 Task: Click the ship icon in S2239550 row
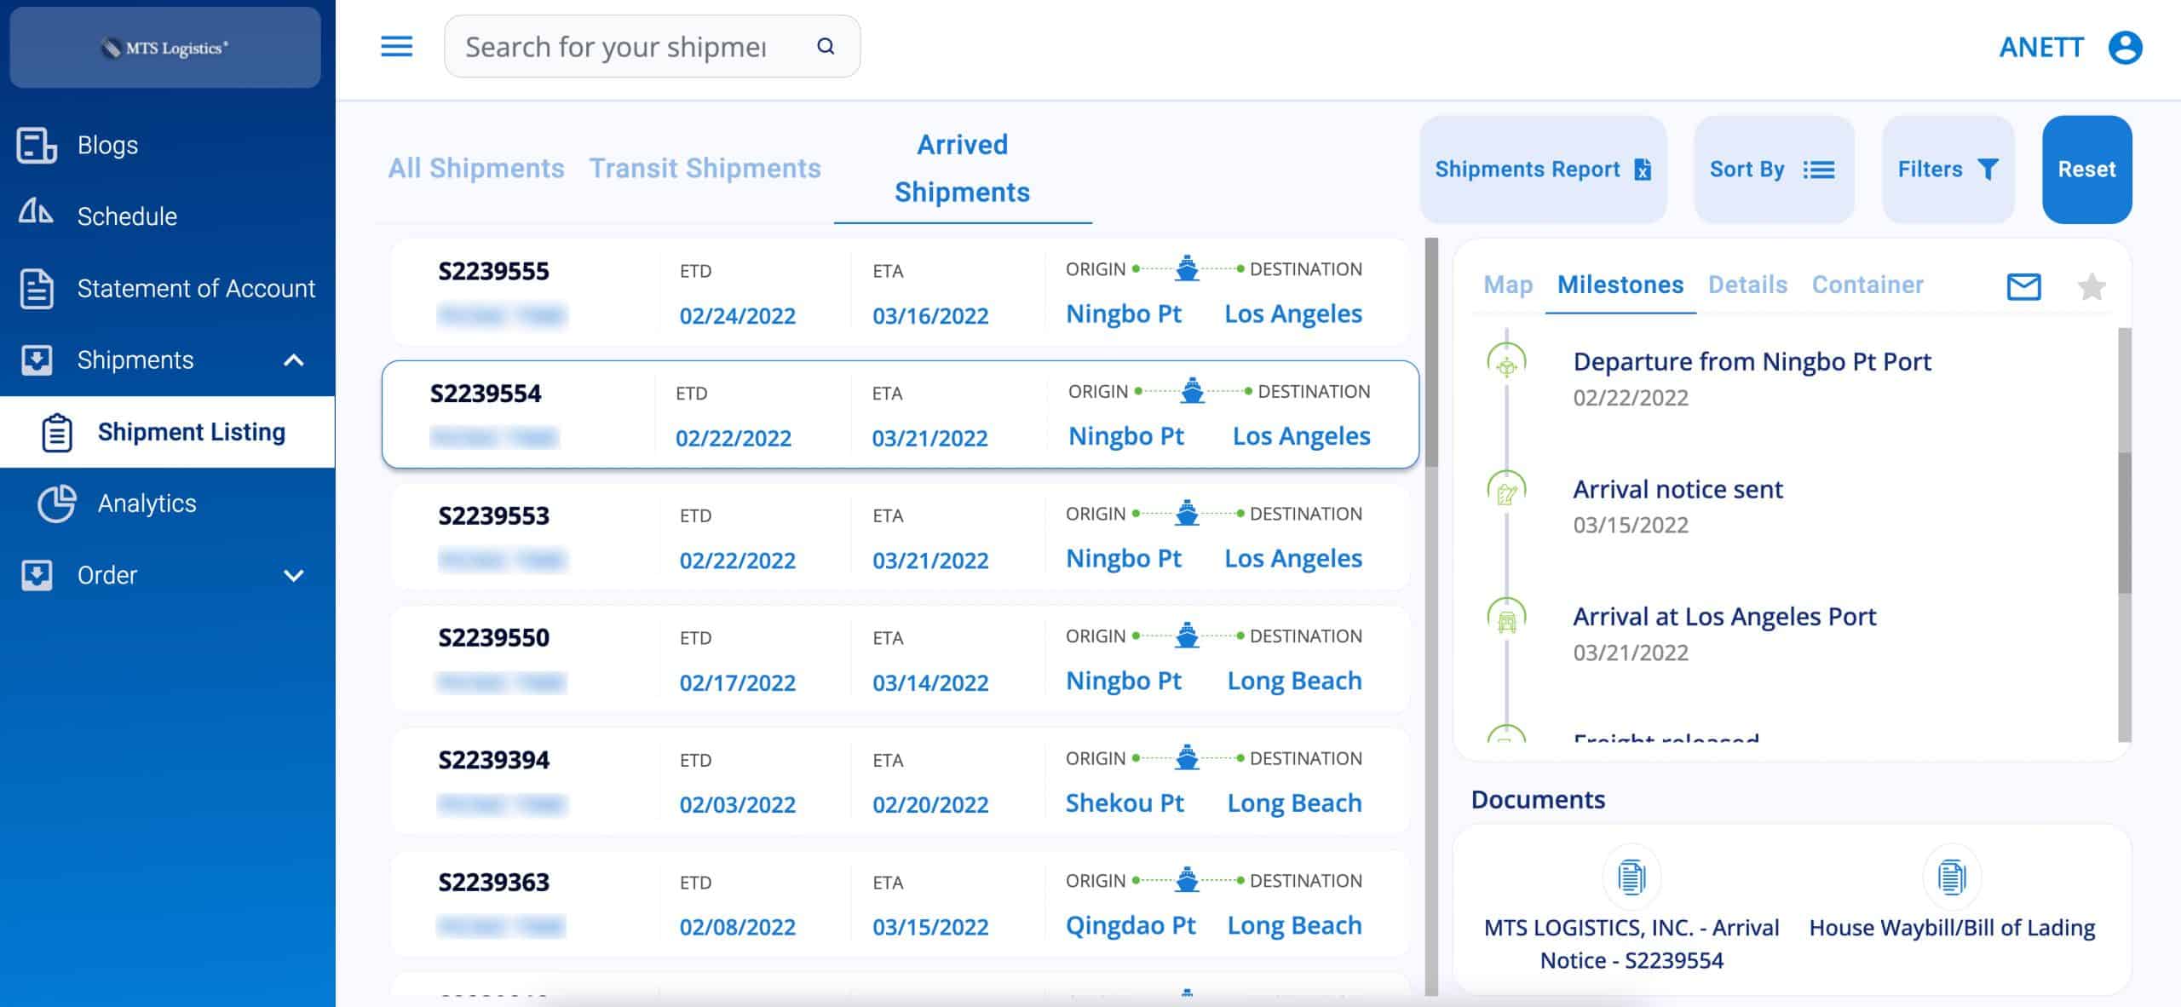[1187, 636]
